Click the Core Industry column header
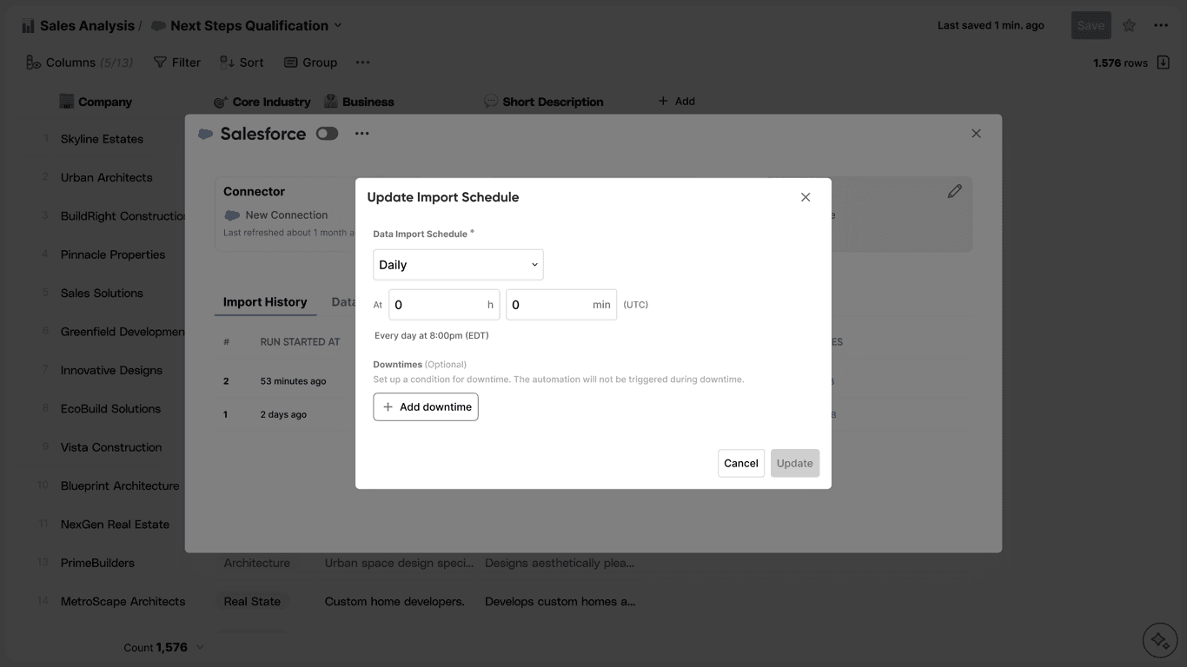Screen dimensions: 1187x667 pyautogui.click(x=262, y=102)
